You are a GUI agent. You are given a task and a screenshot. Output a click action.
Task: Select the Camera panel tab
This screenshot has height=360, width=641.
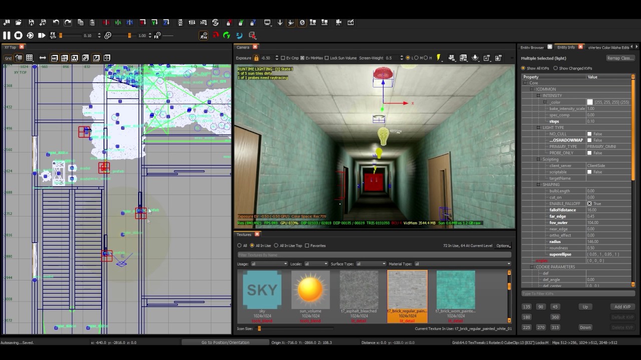coord(243,47)
